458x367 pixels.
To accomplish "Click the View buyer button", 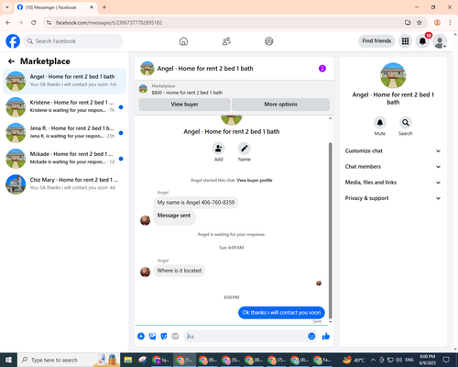I will (x=184, y=105).
